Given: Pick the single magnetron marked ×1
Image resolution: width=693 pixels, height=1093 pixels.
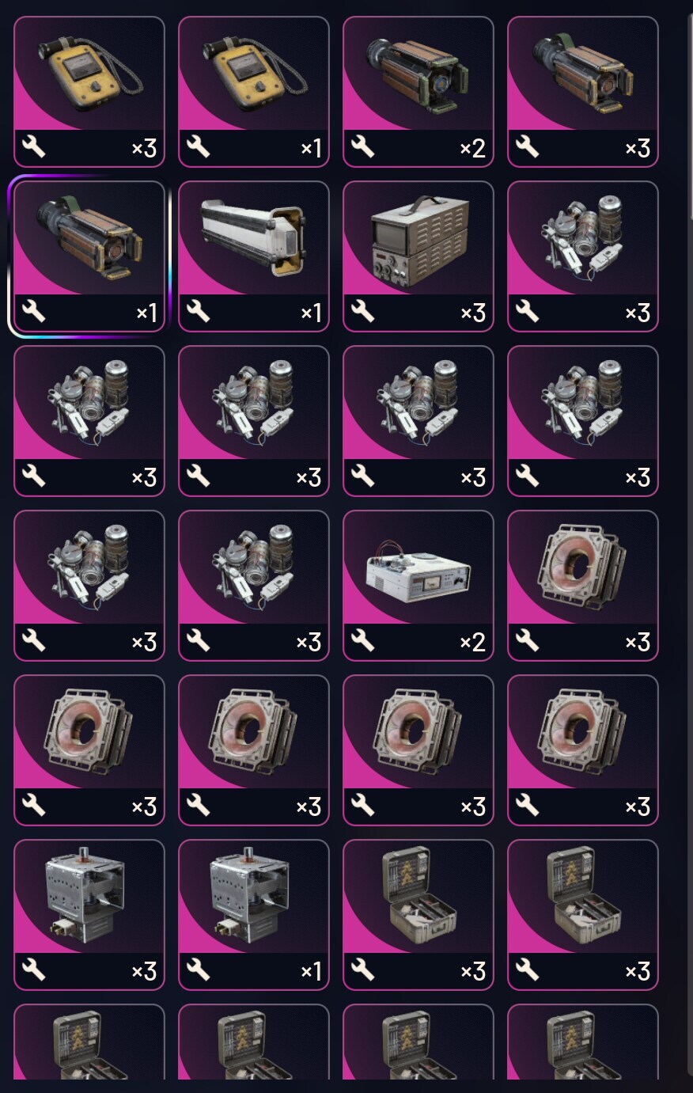Looking at the screenshot, I should click(x=254, y=915).
